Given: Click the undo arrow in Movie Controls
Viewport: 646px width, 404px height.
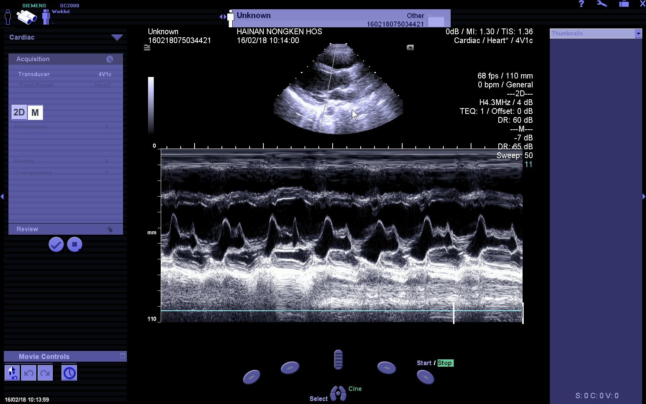Looking at the screenshot, I should coord(28,373).
